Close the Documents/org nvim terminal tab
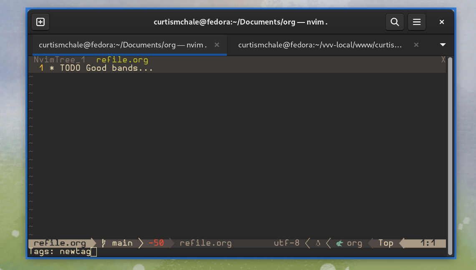476x270 pixels. tap(217, 45)
